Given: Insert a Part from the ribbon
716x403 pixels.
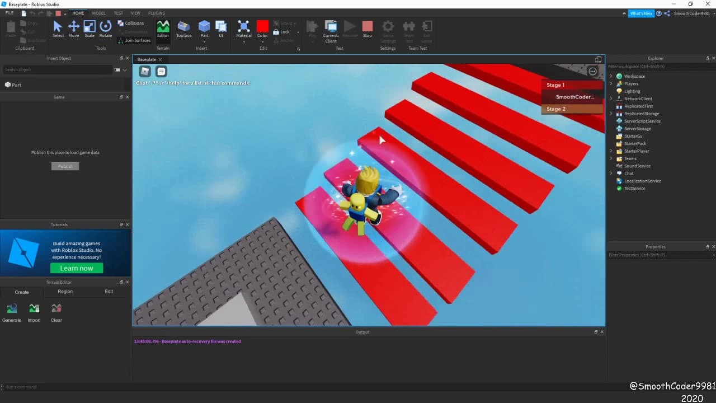Looking at the screenshot, I should click(204, 29).
